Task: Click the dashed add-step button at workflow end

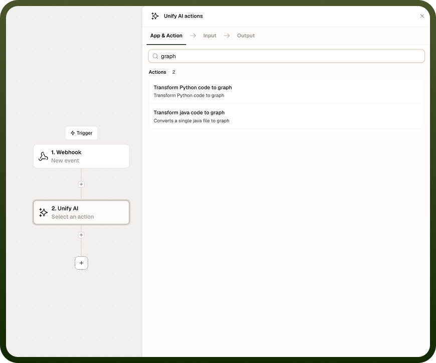Action: point(81,263)
